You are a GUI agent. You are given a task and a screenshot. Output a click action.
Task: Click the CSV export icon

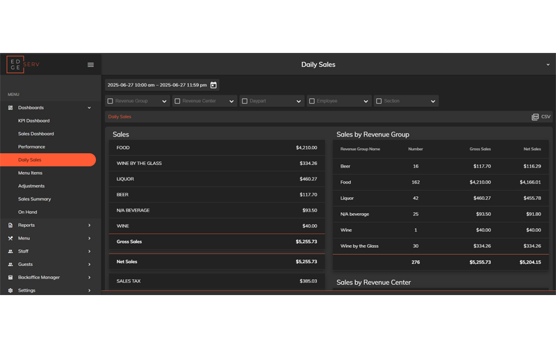coord(535,117)
